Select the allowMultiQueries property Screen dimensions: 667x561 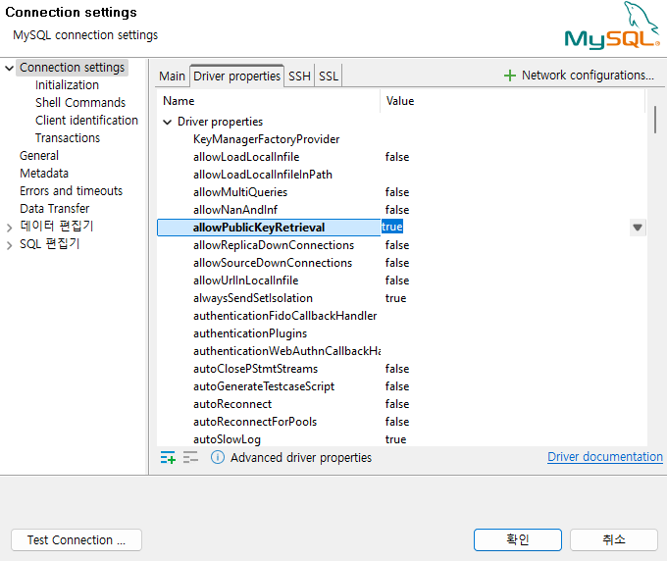(x=240, y=192)
